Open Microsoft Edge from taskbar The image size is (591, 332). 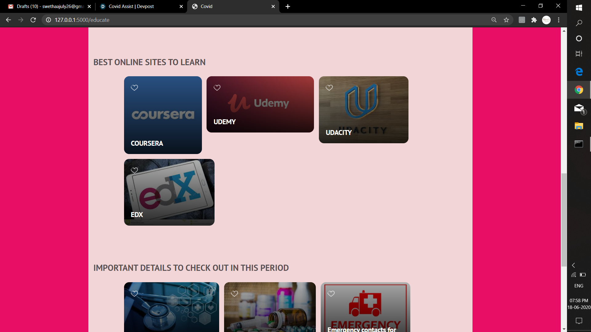click(x=579, y=72)
